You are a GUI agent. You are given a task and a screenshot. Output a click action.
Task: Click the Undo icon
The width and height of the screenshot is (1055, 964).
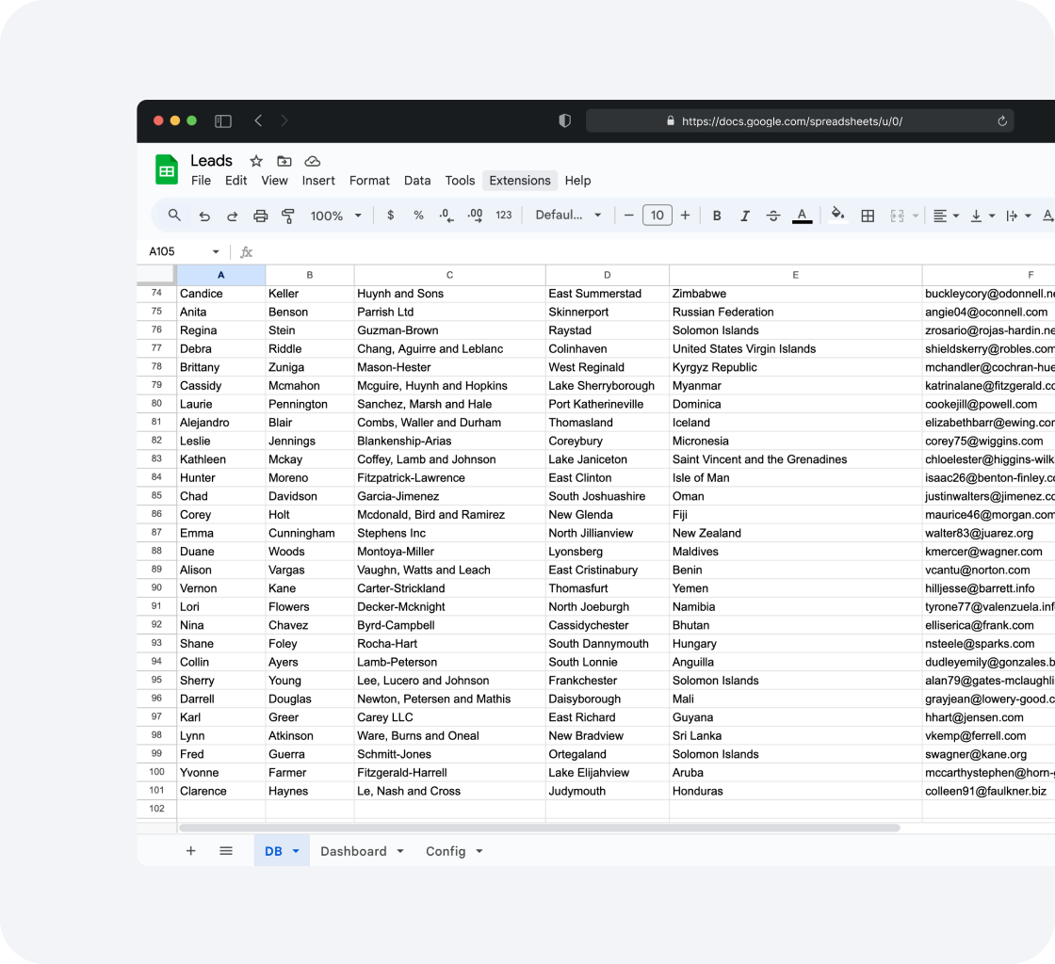pos(204,215)
